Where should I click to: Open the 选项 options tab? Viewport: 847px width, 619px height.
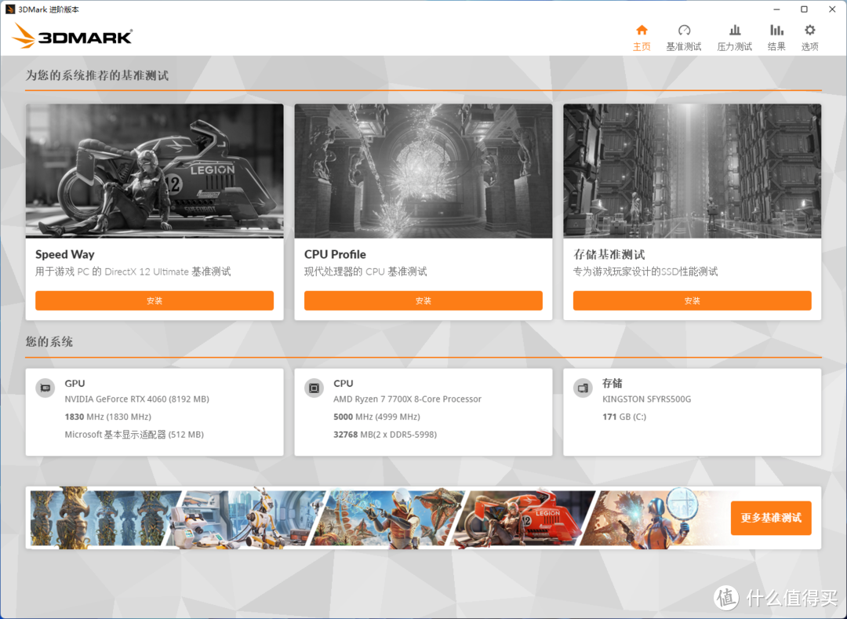point(809,38)
